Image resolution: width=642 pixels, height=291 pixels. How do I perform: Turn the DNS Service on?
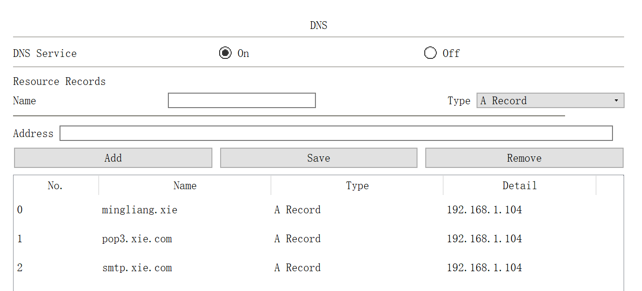click(x=225, y=53)
